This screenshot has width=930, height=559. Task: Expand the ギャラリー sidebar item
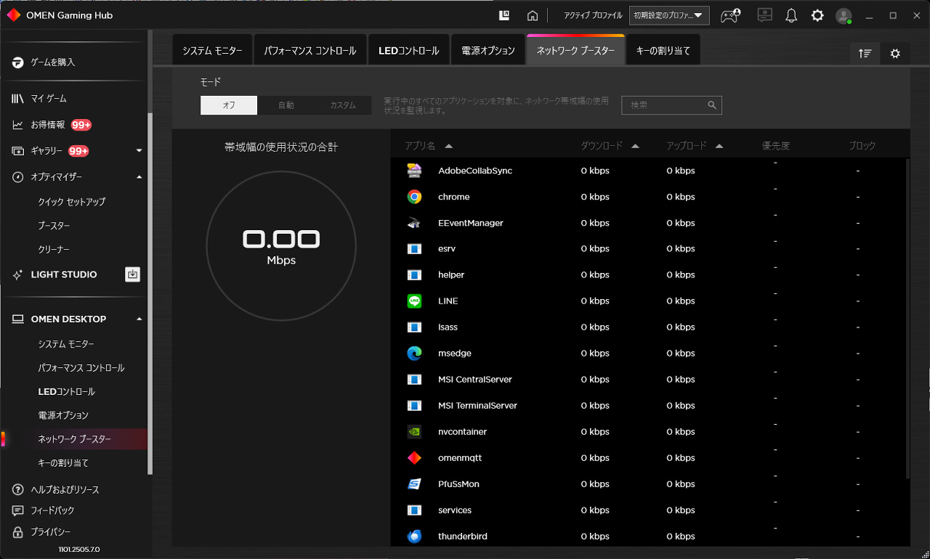point(139,151)
